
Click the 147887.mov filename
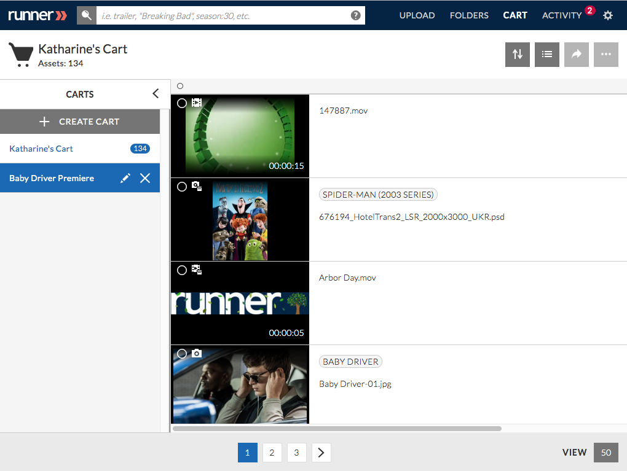pyautogui.click(x=343, y=111)
